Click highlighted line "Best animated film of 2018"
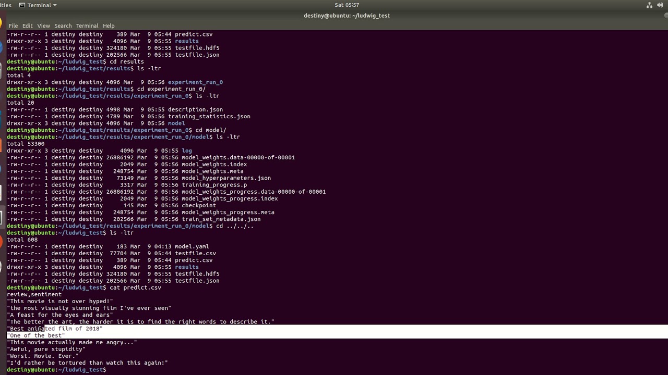This screenshot has height=375, width=668. click(55, 329)
